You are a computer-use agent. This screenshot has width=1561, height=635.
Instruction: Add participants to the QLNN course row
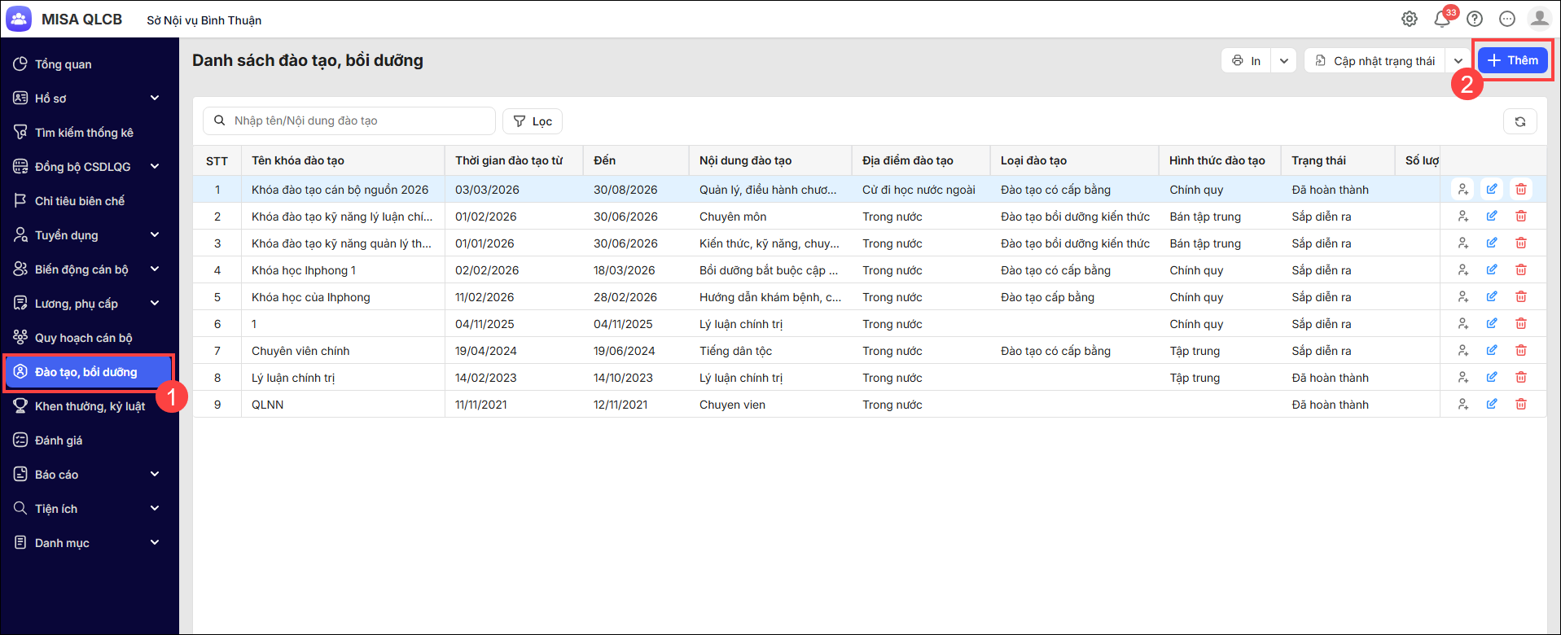pyautogui.click(x=1462, y=405)
